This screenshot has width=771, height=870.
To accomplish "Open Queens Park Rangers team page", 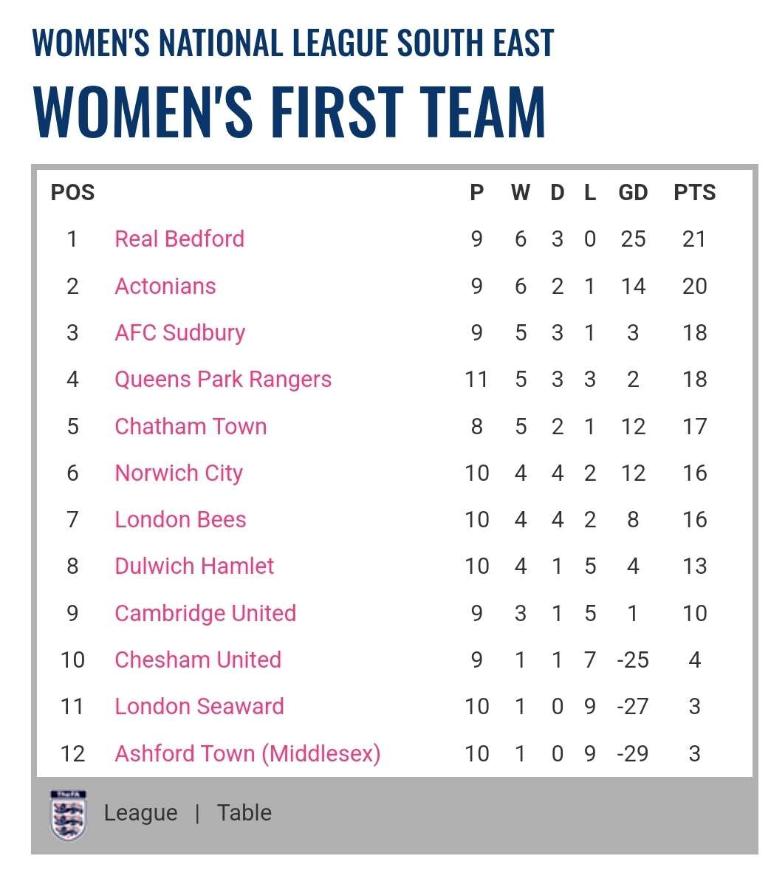I will coord(223,379).
